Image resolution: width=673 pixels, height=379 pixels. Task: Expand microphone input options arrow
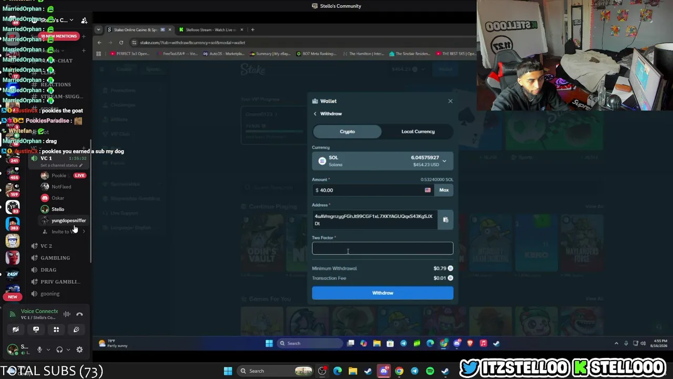(48, 350)
